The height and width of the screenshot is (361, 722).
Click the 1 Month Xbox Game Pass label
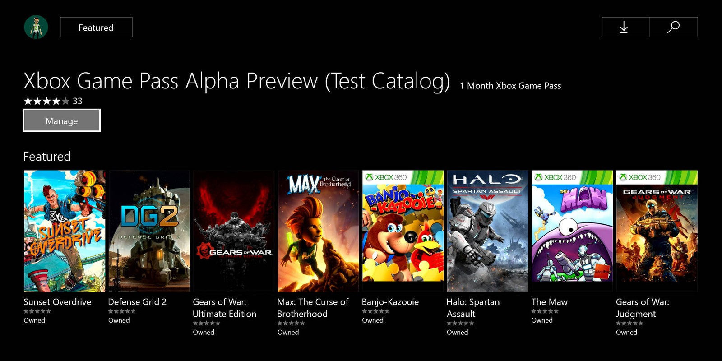click(x=510, y=86)
